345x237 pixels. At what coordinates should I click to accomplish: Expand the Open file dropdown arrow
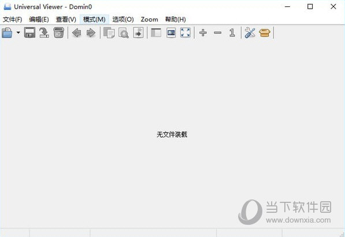tap(18, 33)
